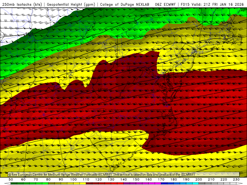The height and width of the screenshot is (185, 247).
Task: Click the legend value 120
Action: 98,179
